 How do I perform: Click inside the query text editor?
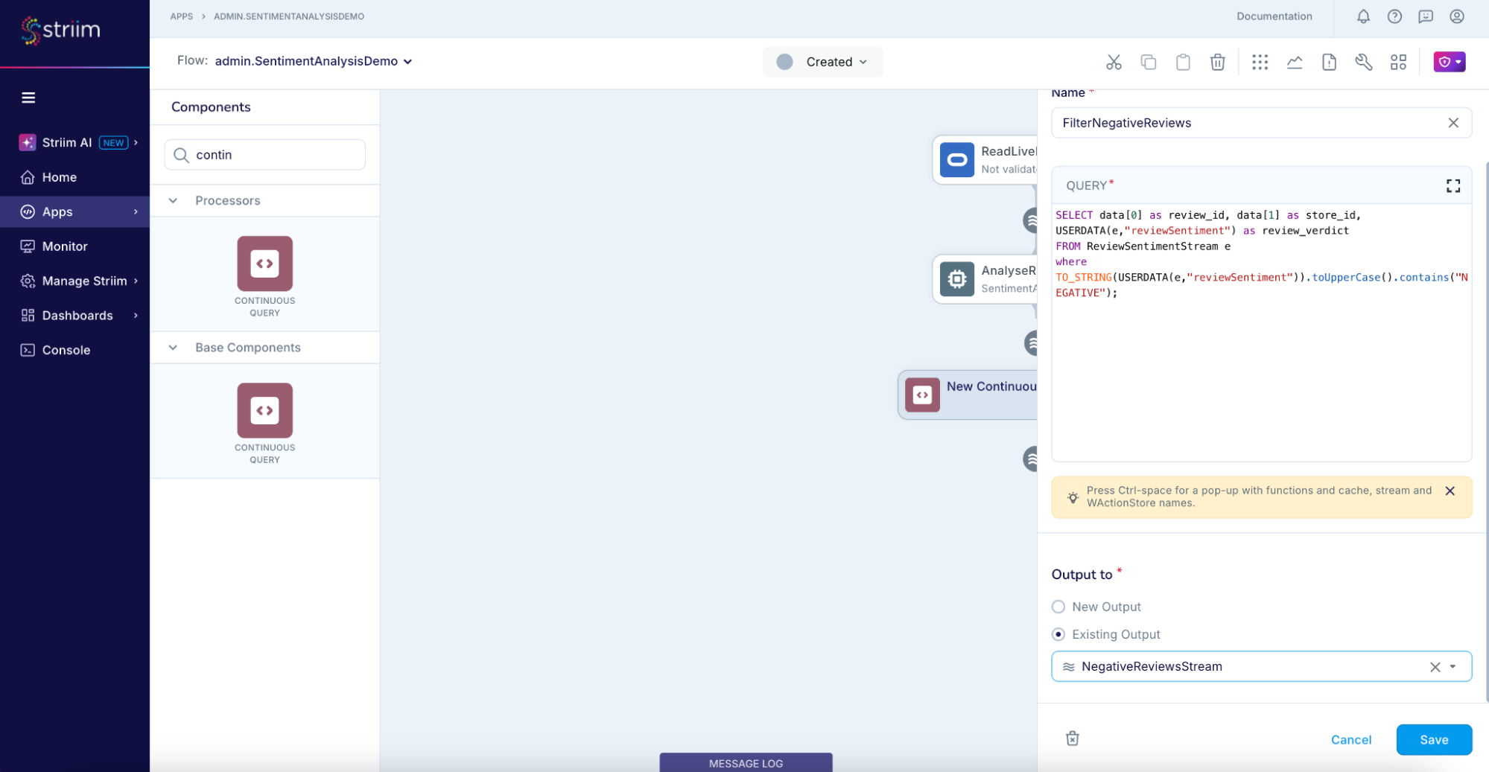1261,331
